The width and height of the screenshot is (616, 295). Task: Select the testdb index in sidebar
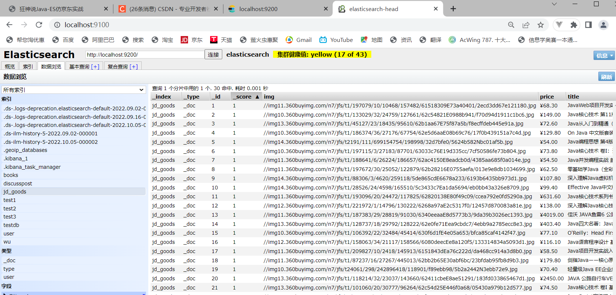74,225
